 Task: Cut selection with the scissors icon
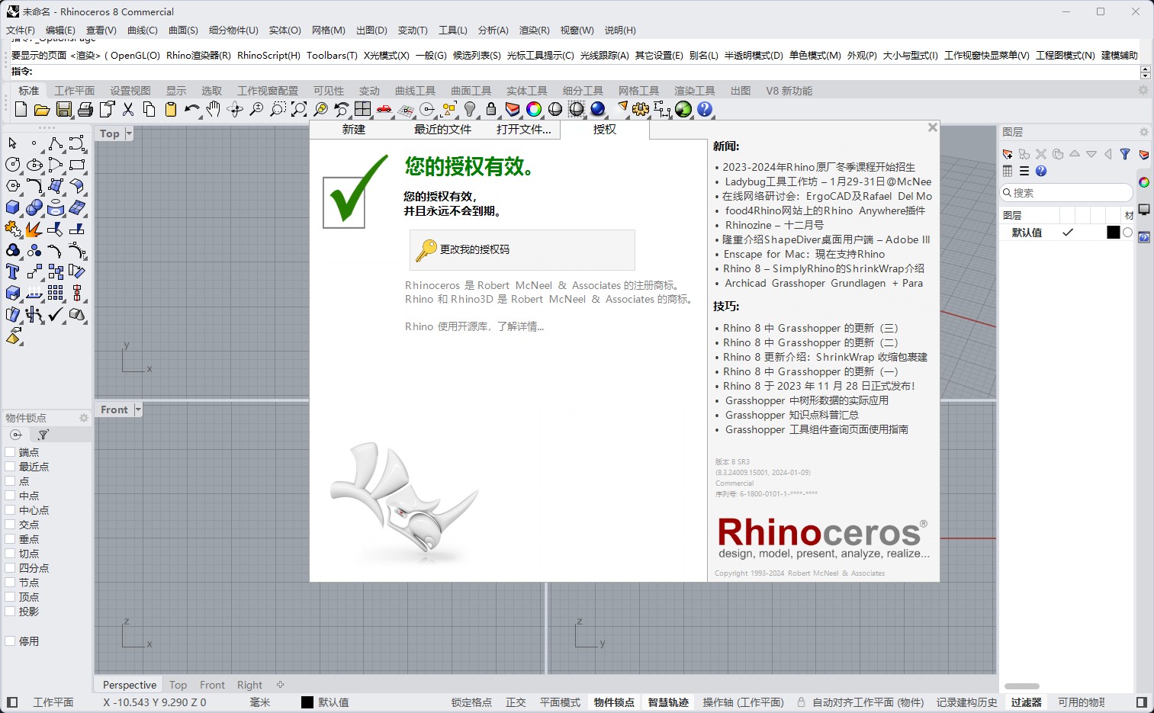(128, 110)
